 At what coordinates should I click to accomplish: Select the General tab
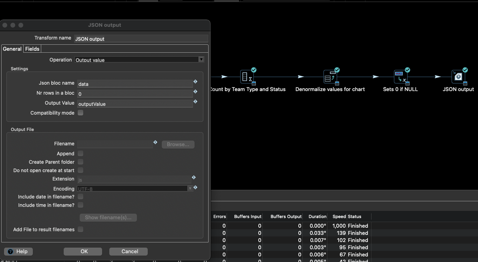coord(12,49)
